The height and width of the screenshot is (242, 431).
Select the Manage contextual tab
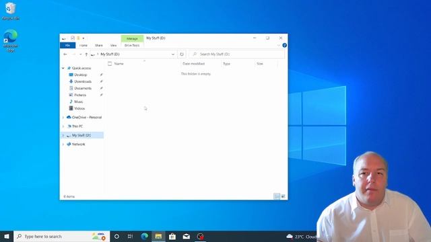click(x=132, y=39)
